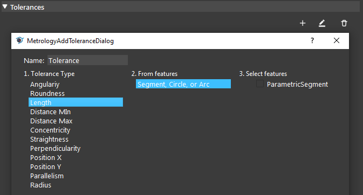363x195 pixels.
Task: Select the Length tolerance type
Action: tap(76, 102)
